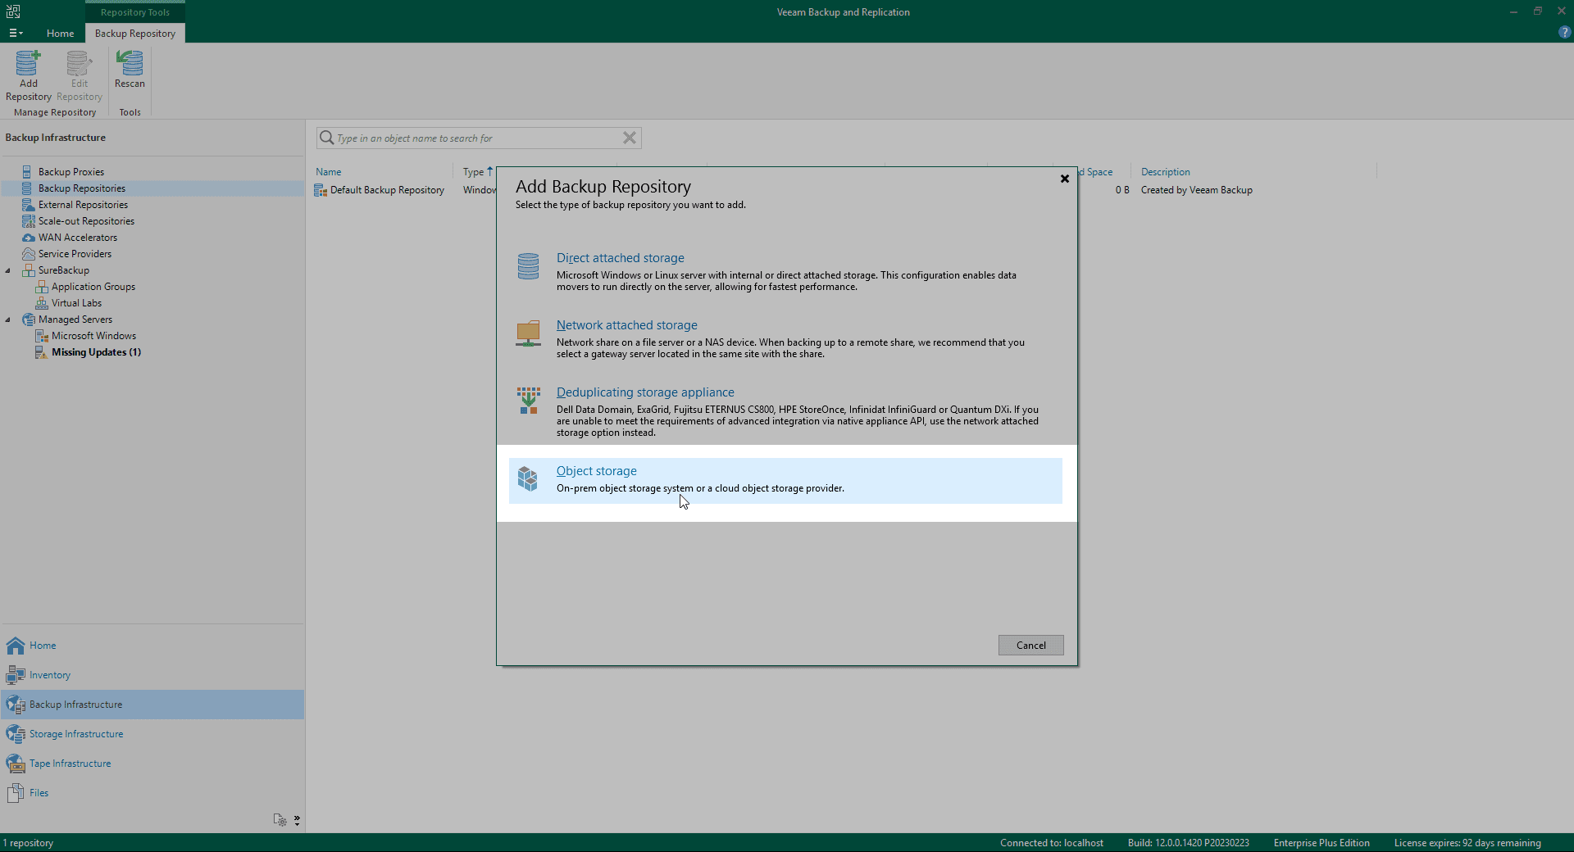Choose the Deduplicating storage appliance icon
Image resolution: width=1574 pixels, height=852 pixels.
click(x=528, y=401)
